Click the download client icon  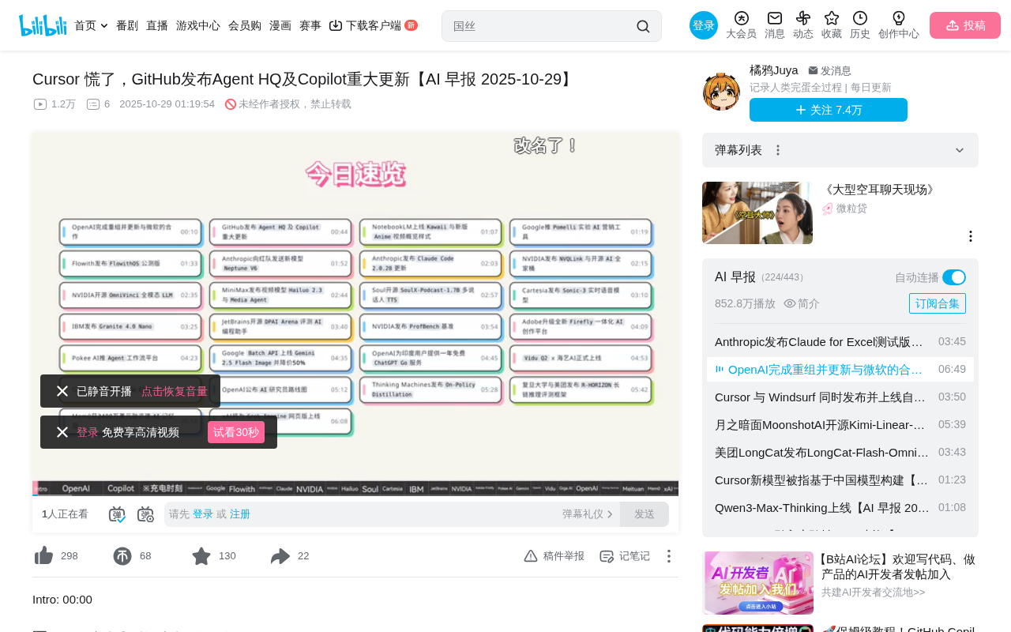coord(336,25)
